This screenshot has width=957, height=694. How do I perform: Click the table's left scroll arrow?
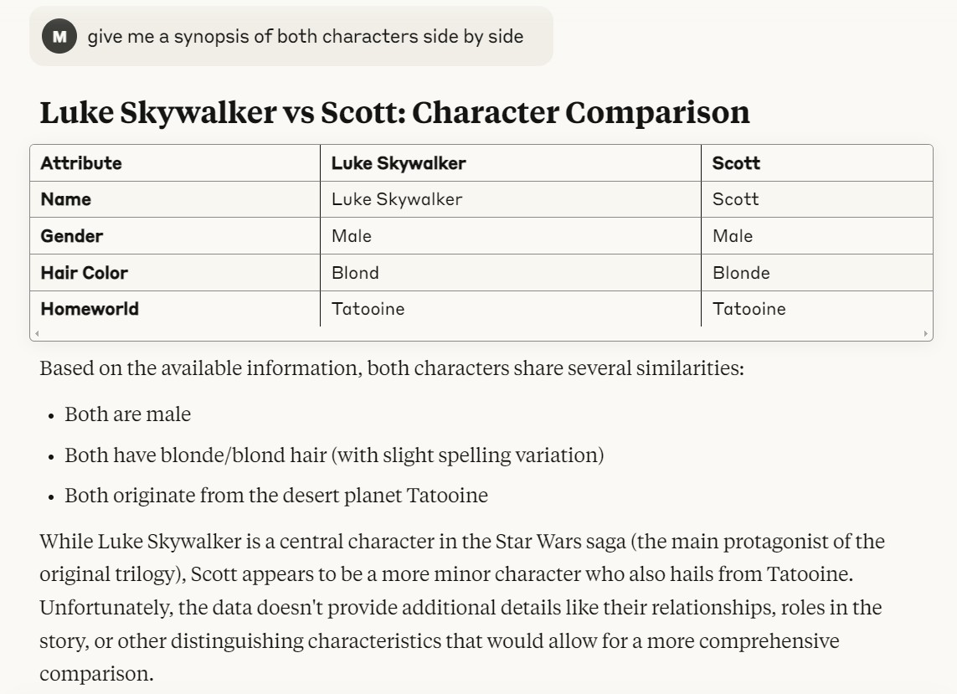click(37, 333)
